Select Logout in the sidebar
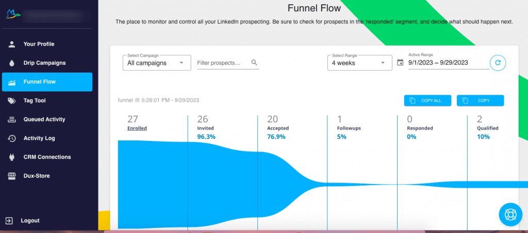The width and height of the screenshot is (528, 233). [30, 221]
